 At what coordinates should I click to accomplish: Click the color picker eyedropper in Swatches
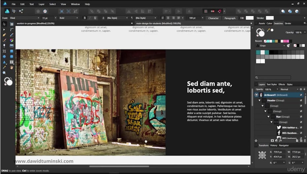268,30
